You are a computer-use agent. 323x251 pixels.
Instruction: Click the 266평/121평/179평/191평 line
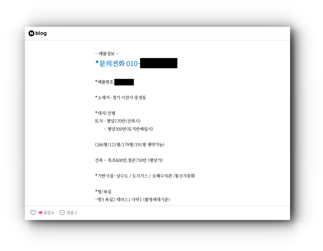[x=129, y=144]
